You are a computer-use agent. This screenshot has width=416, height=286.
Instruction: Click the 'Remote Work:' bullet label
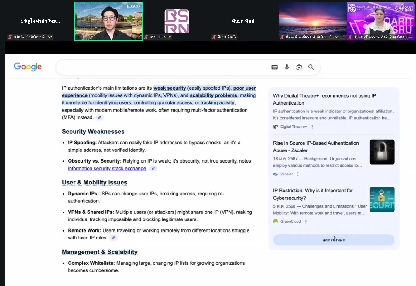(84, 230)
